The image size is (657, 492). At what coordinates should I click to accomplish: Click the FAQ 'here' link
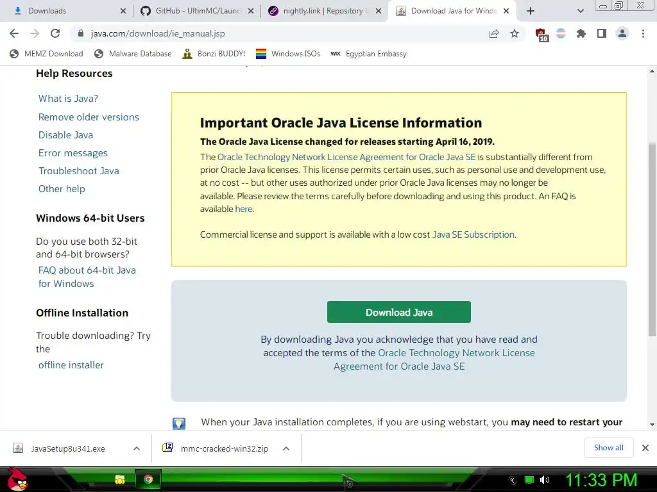coord(244,209)
